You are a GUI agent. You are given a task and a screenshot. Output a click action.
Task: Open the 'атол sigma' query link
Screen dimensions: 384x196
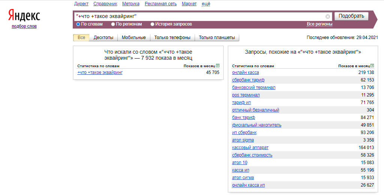(x=243, y=140)
